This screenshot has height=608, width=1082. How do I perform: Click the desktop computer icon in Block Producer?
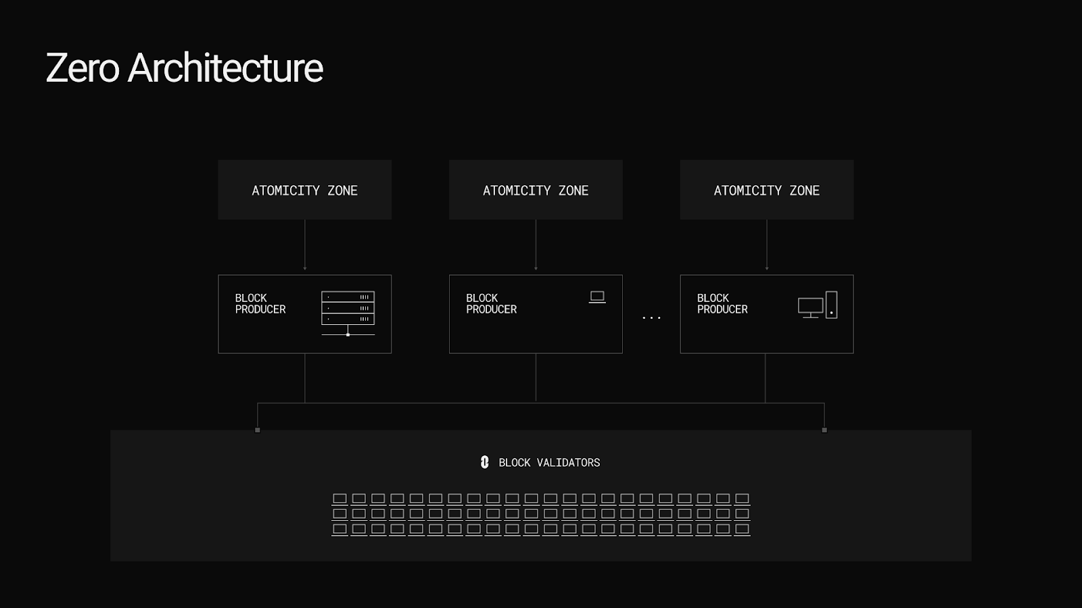pyautogui.click(x=818, y=305)
